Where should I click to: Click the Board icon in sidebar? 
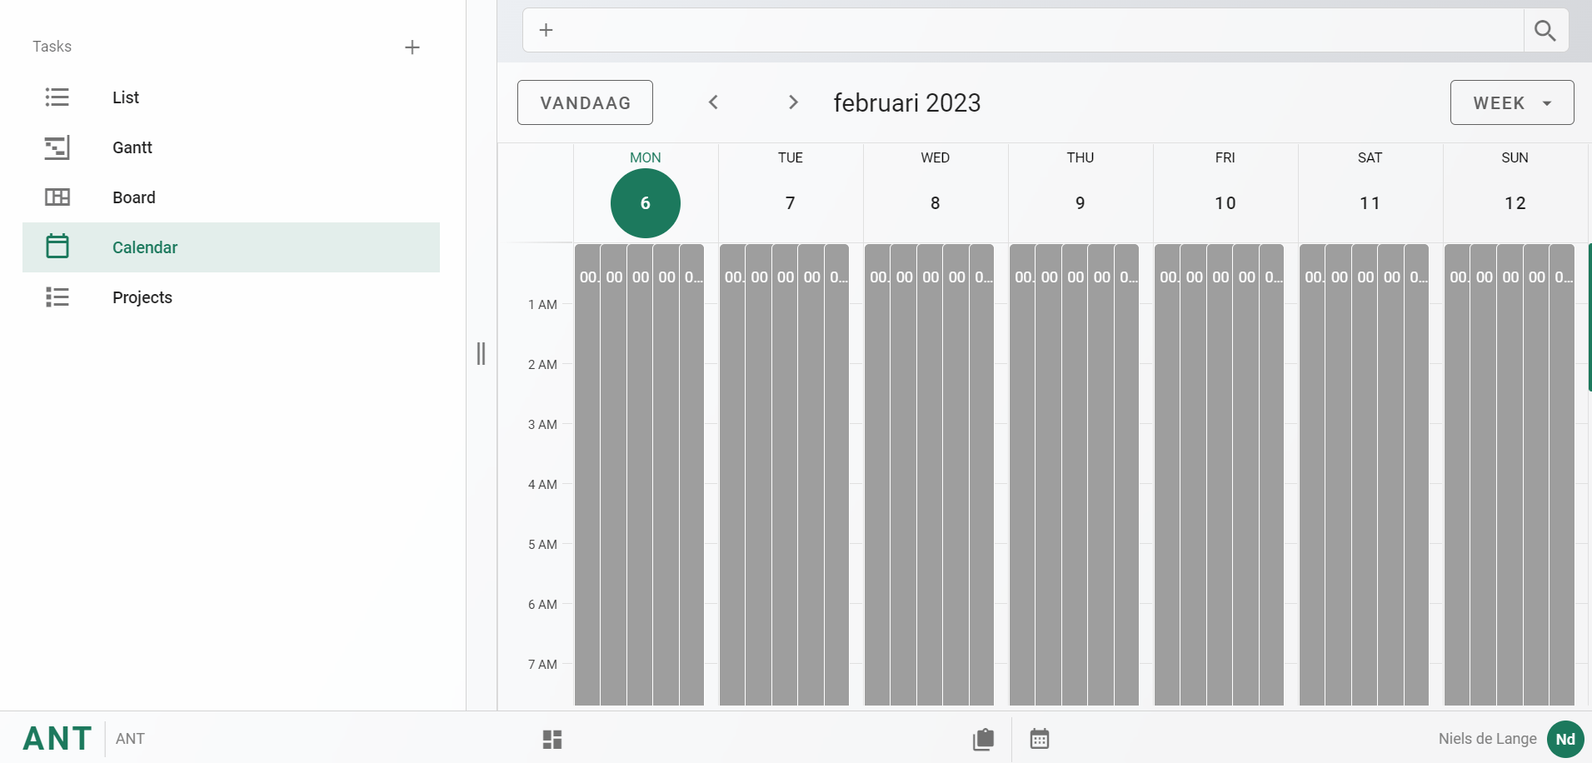[57, 197]
